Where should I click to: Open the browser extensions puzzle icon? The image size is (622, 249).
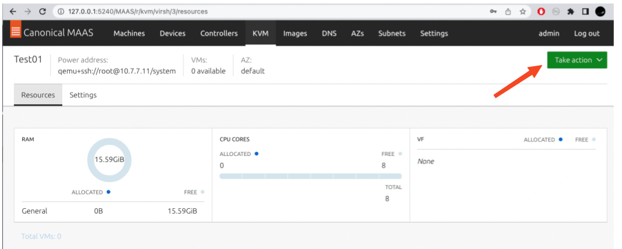(x=571, y=11)
